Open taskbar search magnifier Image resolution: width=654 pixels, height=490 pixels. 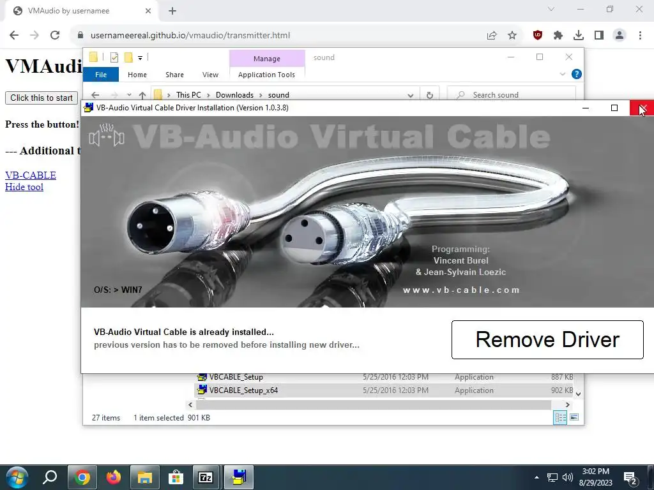[50, 477]
